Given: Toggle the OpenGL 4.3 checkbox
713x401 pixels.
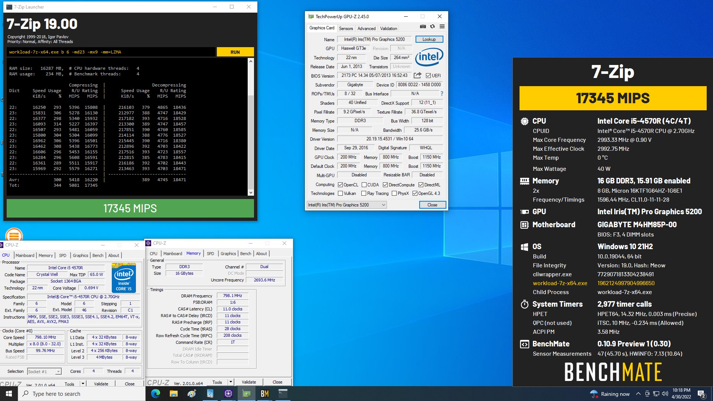Looking at the screenshot, I should [x=415, y=193].
